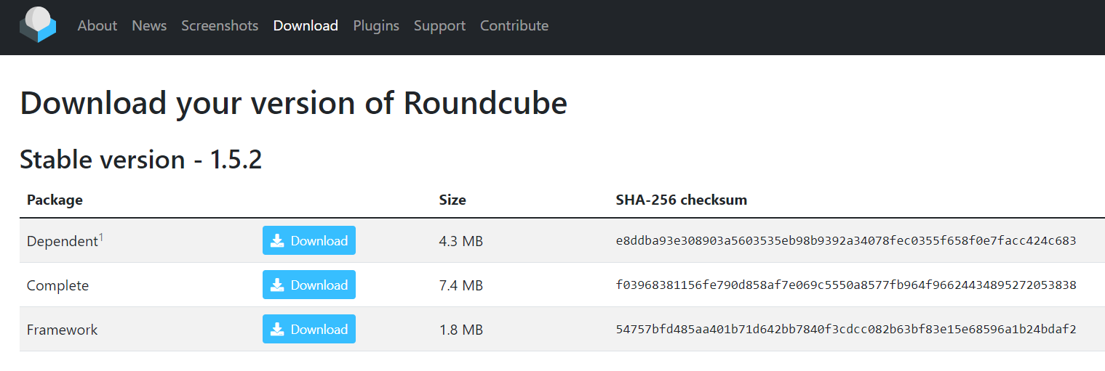Download the Dependent package

click(x=309, y=240)
